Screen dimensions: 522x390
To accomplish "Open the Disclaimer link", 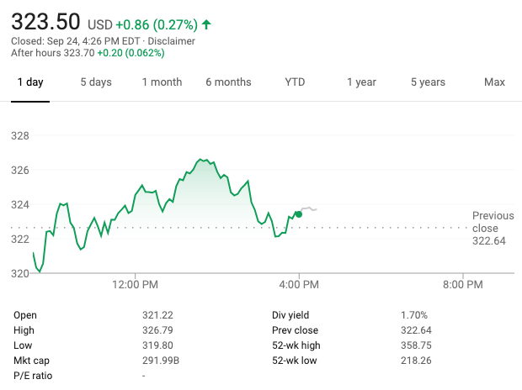I will (172, 40).
